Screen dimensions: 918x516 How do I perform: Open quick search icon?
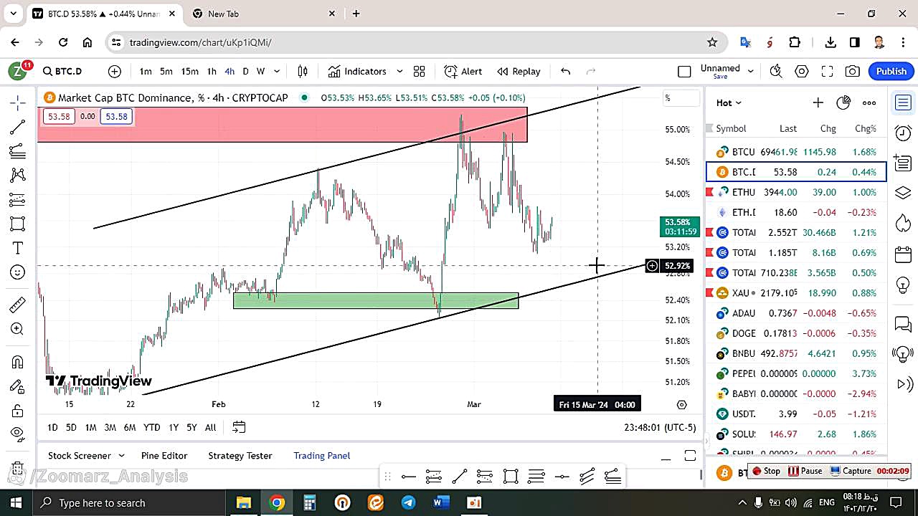click(775, 71)
